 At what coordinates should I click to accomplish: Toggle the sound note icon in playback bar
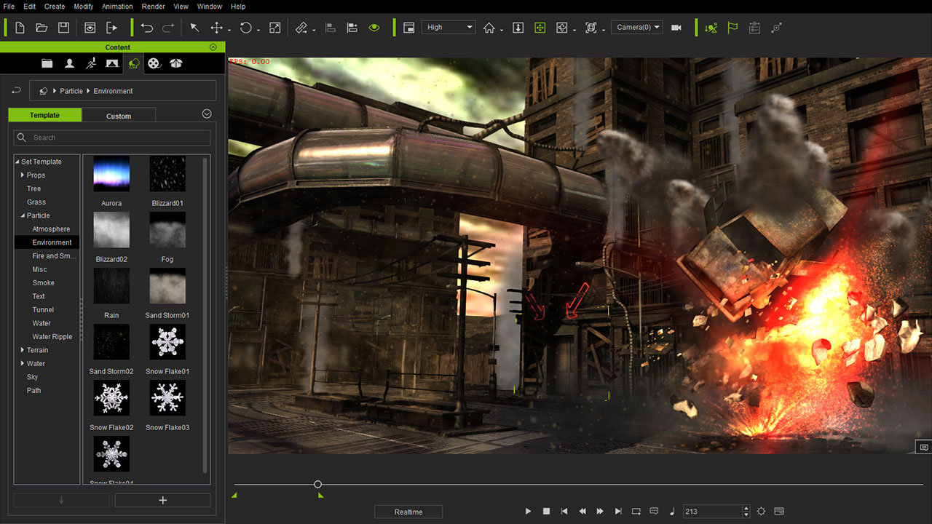click(x=671, y=512)
